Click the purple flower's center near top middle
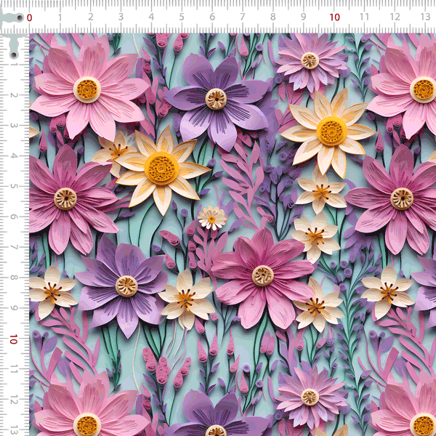436x436 pixels. 216,99
